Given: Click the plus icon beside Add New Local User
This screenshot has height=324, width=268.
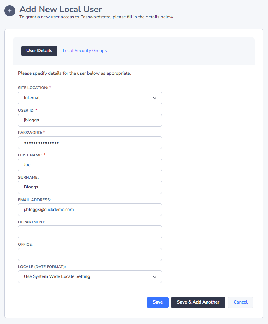Looking at the screenshot, I should [9, 11].
